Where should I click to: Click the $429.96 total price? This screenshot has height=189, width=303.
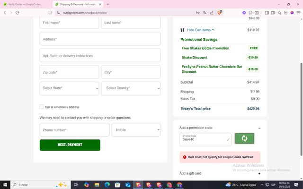click(253, 109)
